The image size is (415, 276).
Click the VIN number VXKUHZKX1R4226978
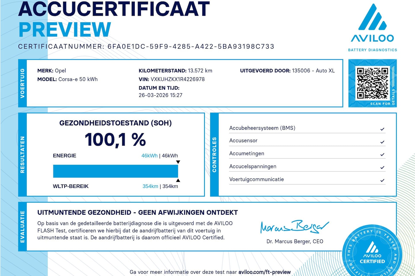click(x=178, y=79)
